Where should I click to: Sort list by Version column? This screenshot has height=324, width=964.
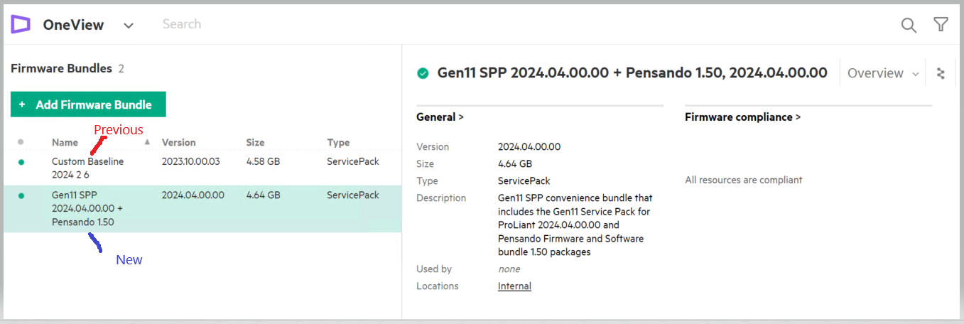178,143
